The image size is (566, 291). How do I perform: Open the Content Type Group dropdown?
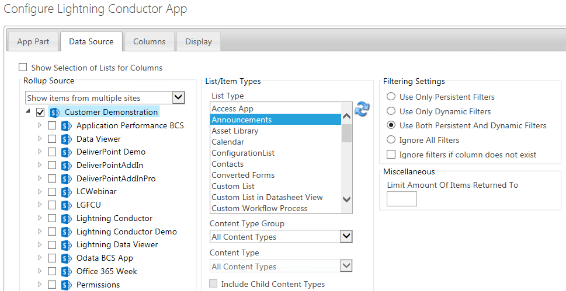coord(346,236)
